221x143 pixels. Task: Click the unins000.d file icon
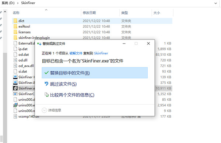pyautogui.click(x=15, y=100)
